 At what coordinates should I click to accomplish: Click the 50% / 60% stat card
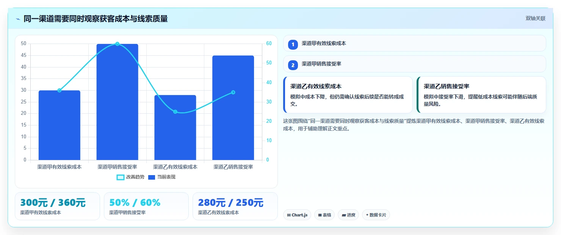(x=146, y=206)
